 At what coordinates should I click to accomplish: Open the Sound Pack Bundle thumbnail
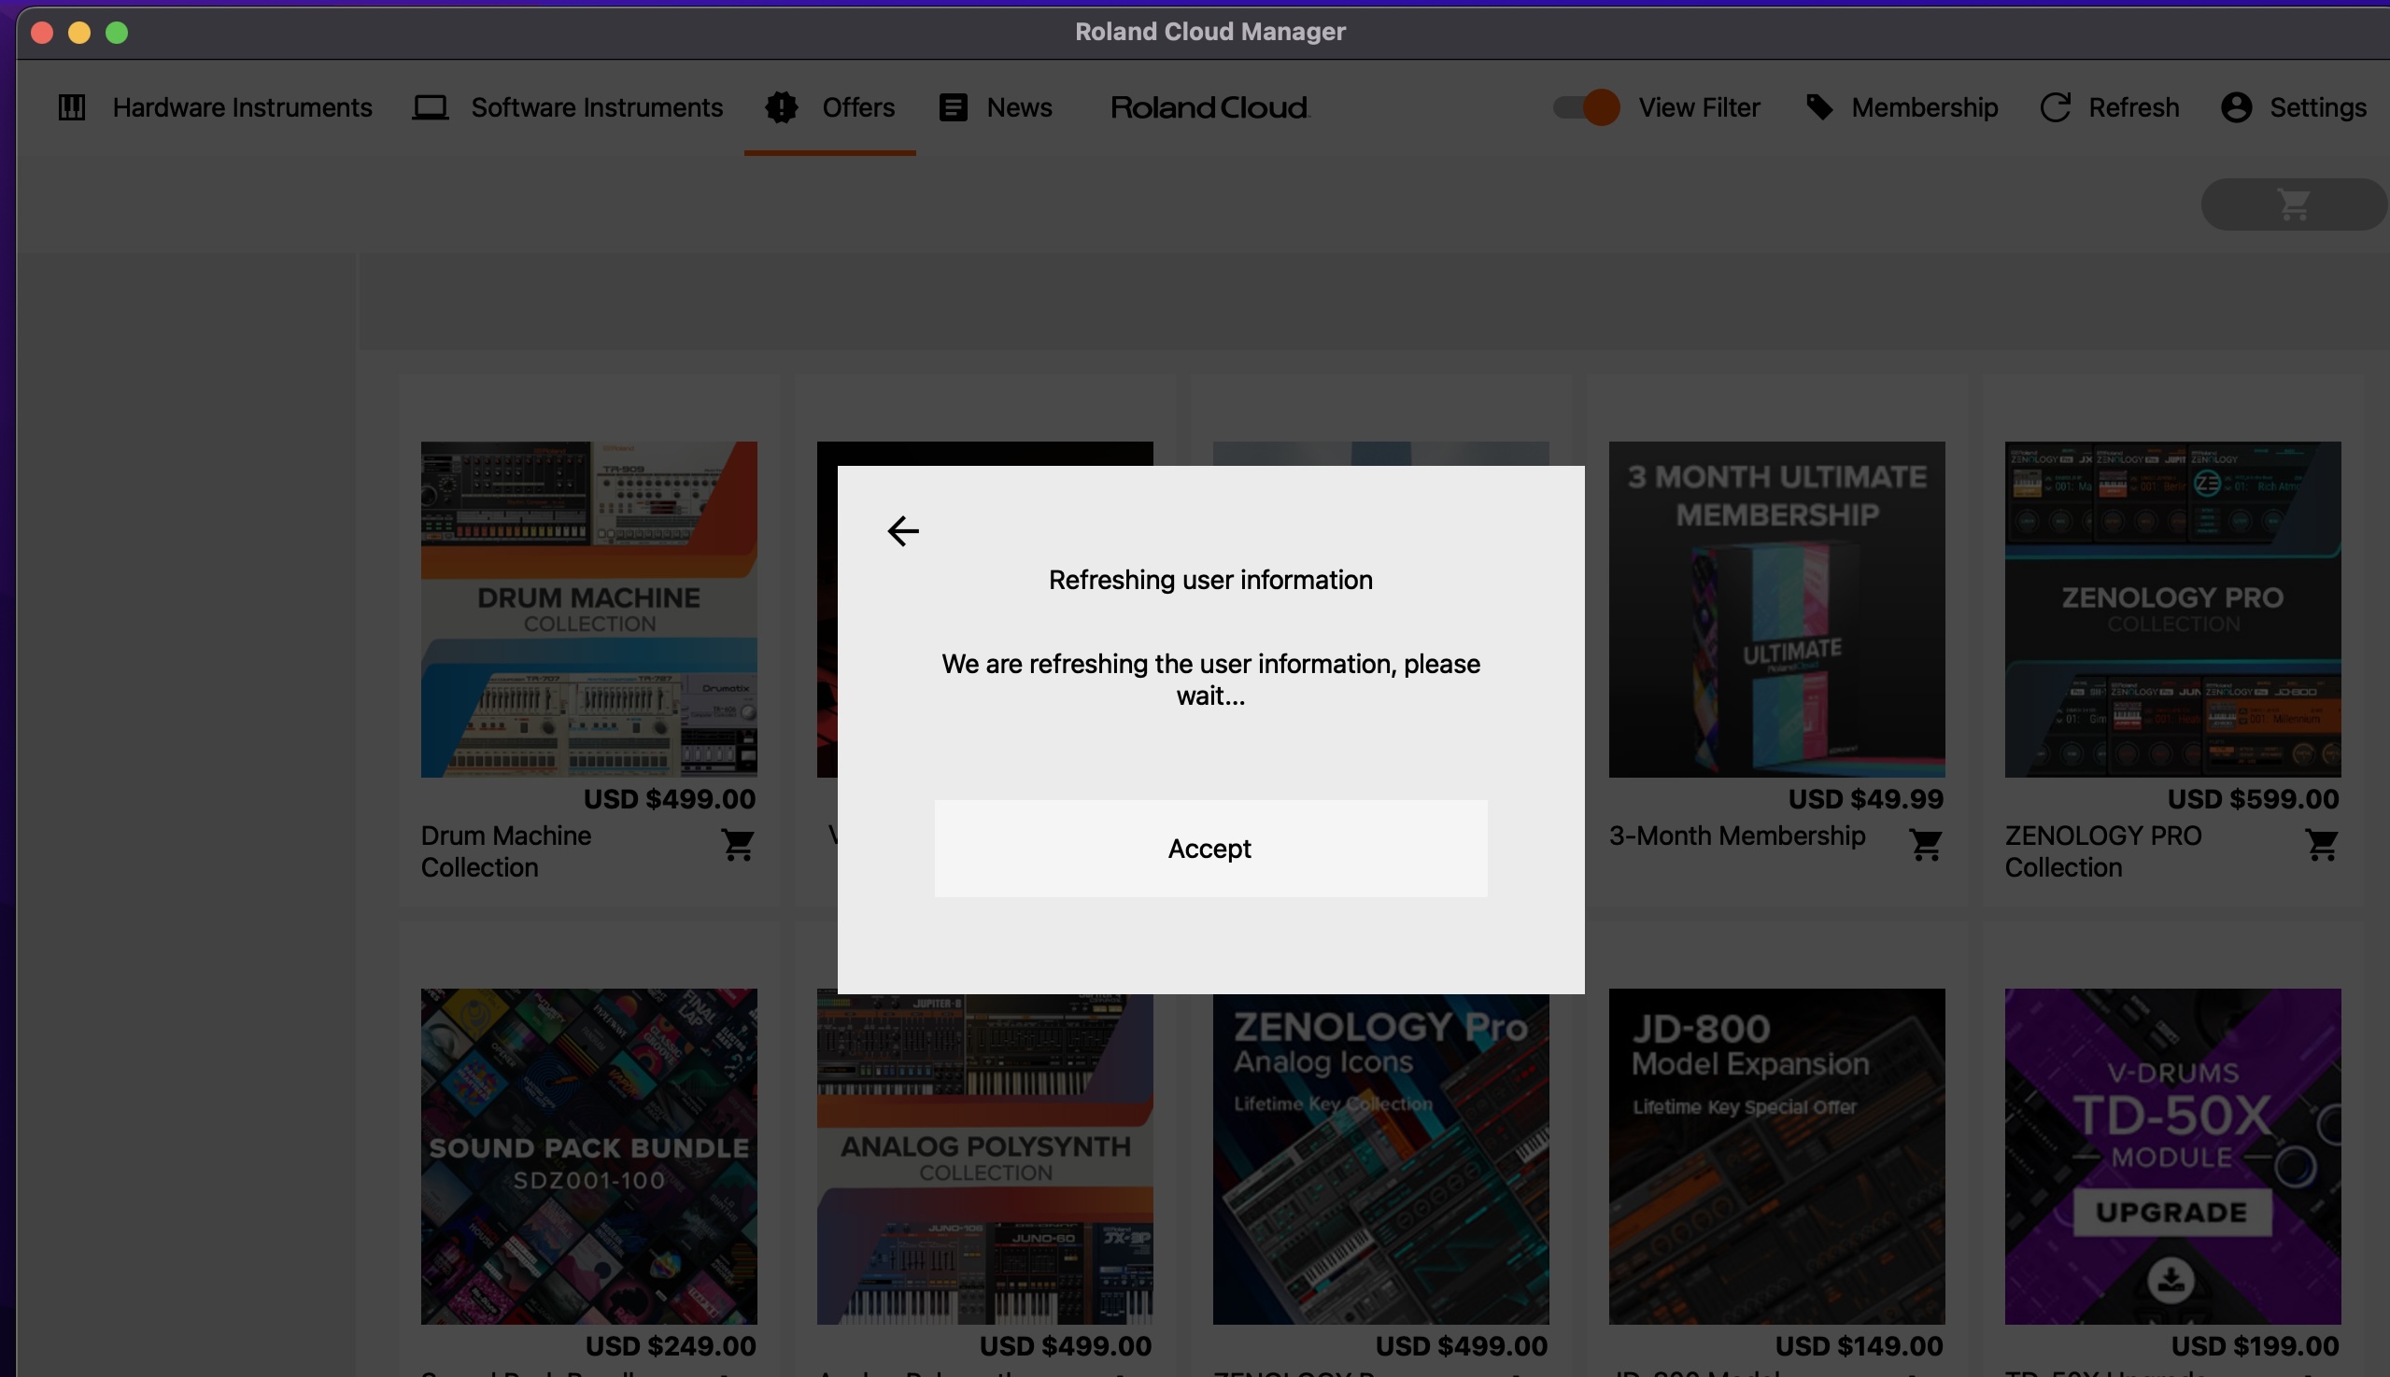click(588, 1156)
